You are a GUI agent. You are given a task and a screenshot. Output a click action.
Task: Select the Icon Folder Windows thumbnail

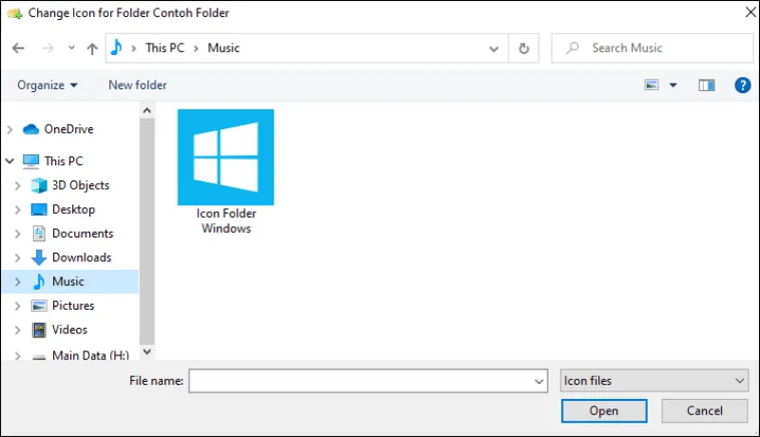click(225, 157)
